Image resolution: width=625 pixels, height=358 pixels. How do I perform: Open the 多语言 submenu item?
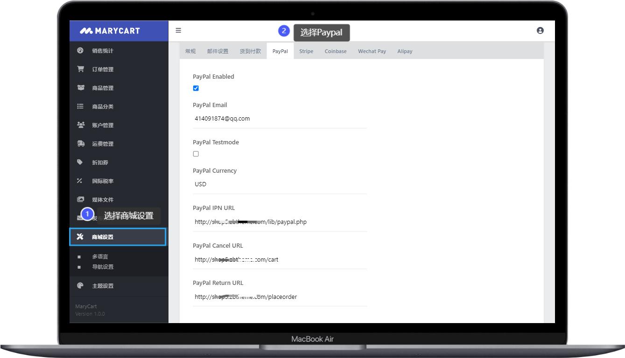(100, 257)
